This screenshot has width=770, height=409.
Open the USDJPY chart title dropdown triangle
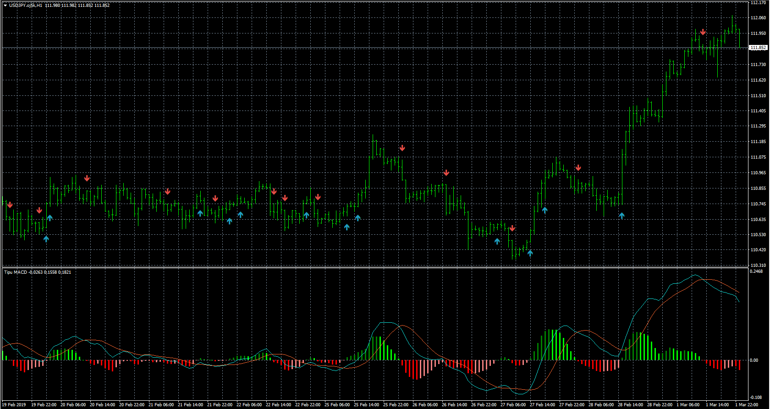tap(5, 6)
